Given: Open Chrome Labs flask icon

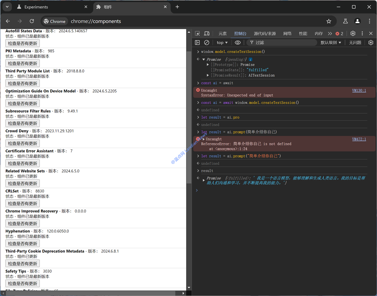Looking at the screenshot, I should click(345, 21).
